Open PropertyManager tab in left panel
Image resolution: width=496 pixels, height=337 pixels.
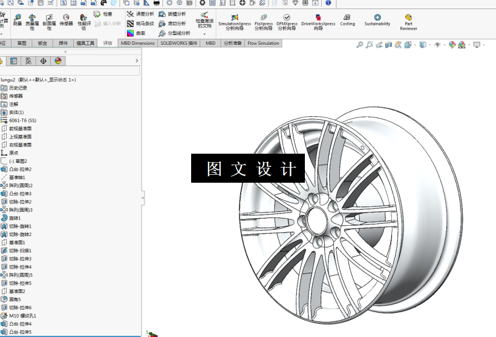[x=13, y=61]
